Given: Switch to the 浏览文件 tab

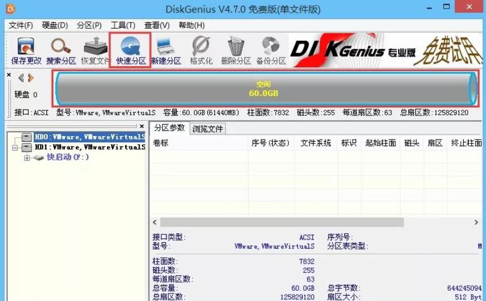Looking at the screenshot, I should point(207,129).
